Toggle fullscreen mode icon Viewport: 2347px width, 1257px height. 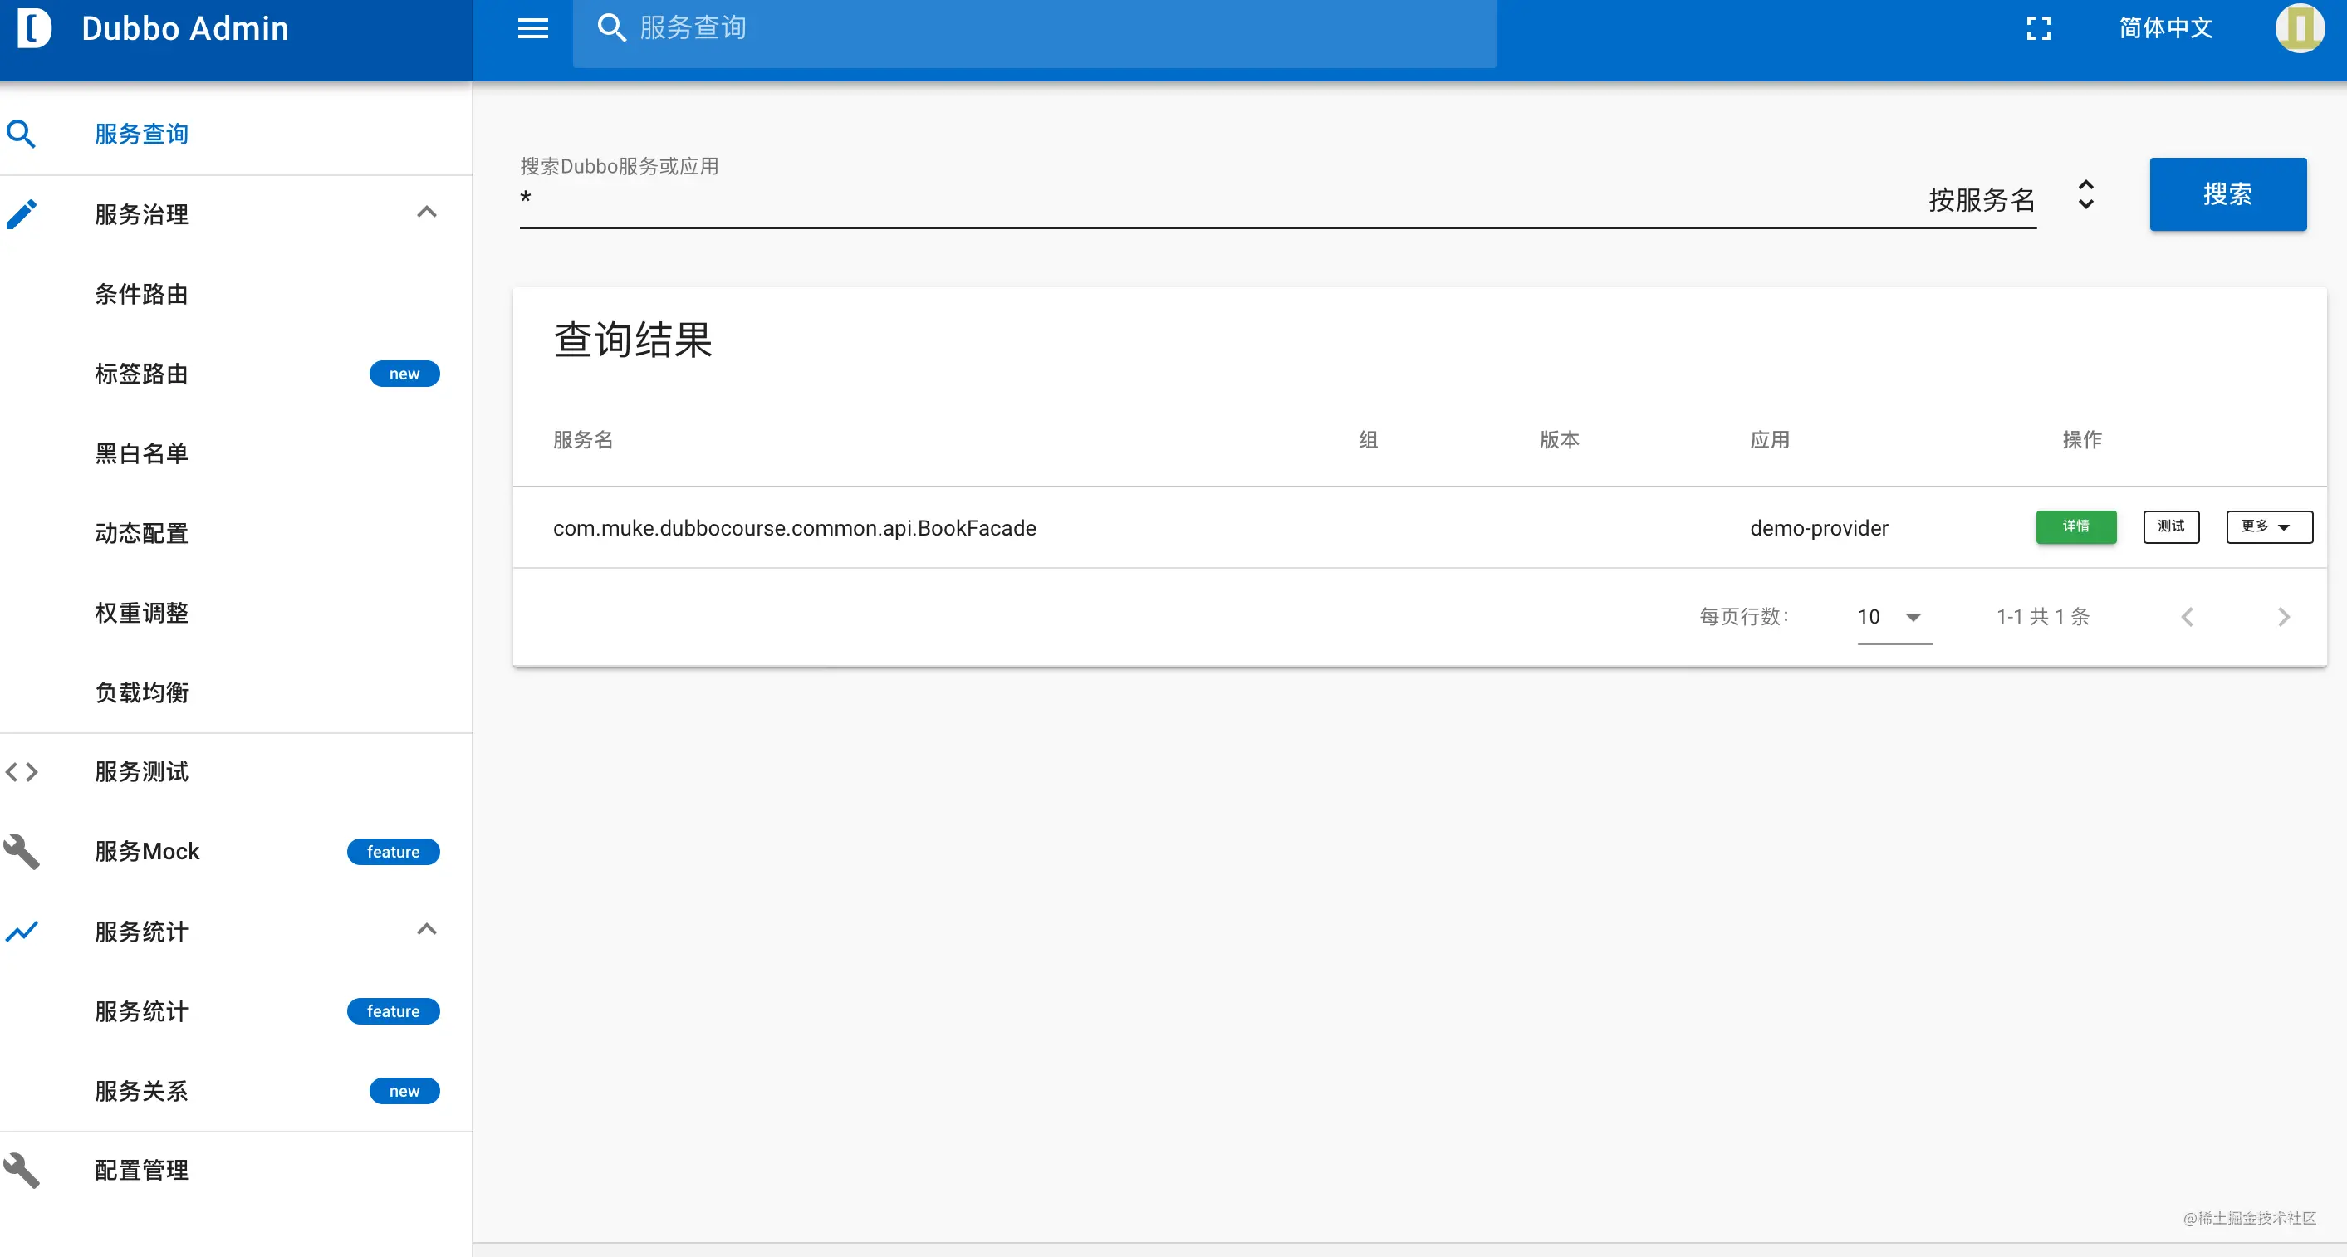2038,28
